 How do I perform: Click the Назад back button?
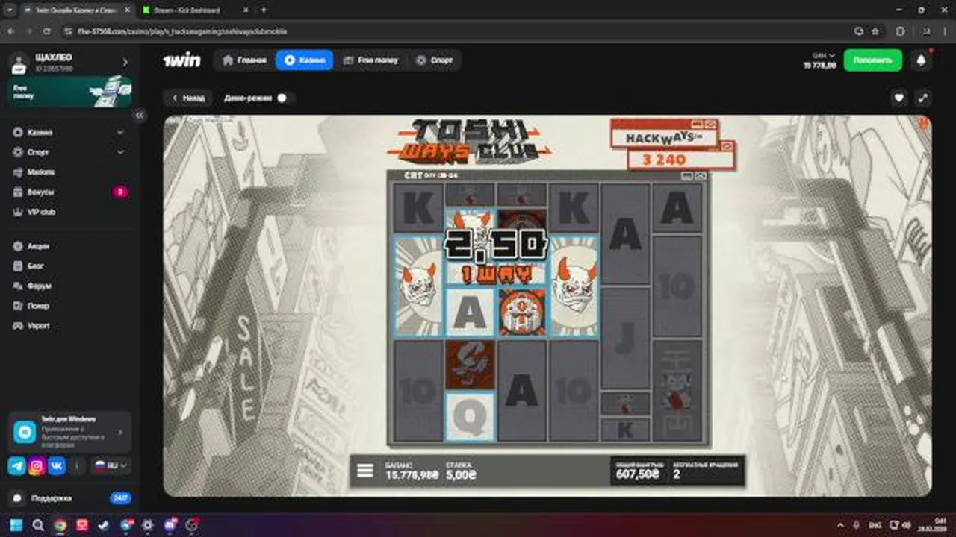tap(187, 98)
